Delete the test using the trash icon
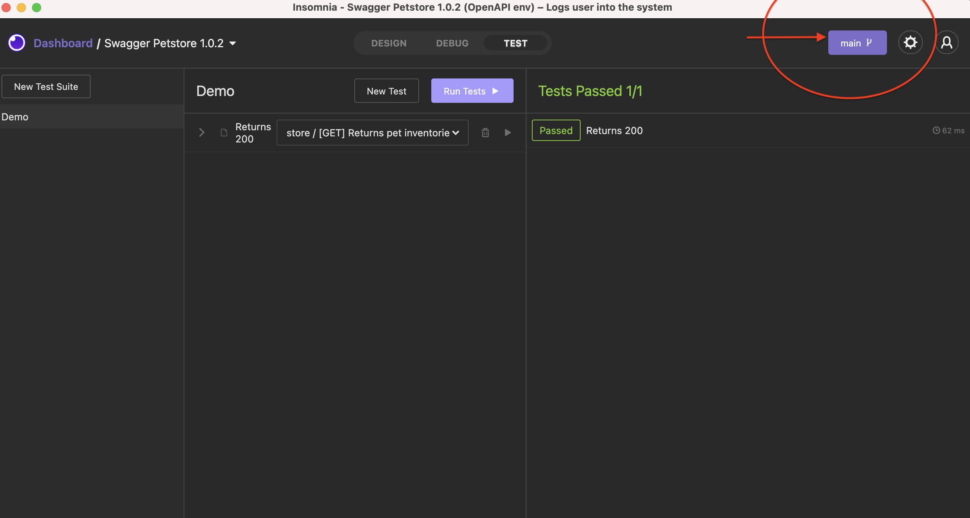This screenshot has height=518, width=970. coord(485,133)
